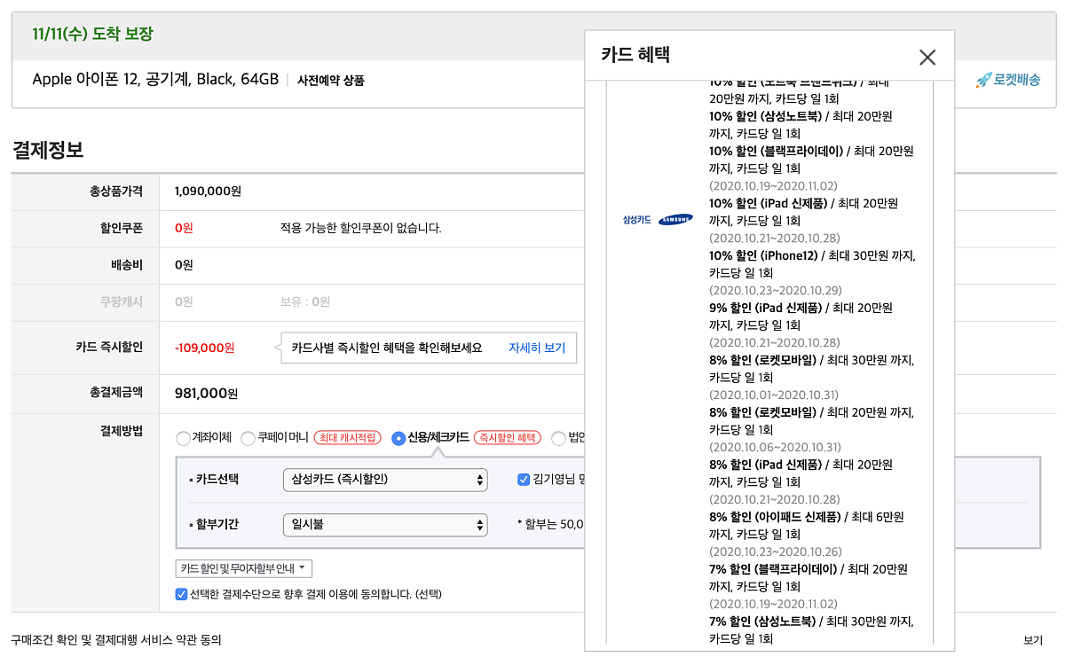Click 적용 가능한 할인쿠폰이 없습니다 message
1065x665 pixels.
coord(360,228)
